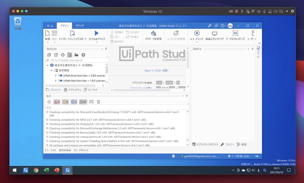Open Chrome from the Windows taskbar
This screenshot has height=183, width=304.
36,170
